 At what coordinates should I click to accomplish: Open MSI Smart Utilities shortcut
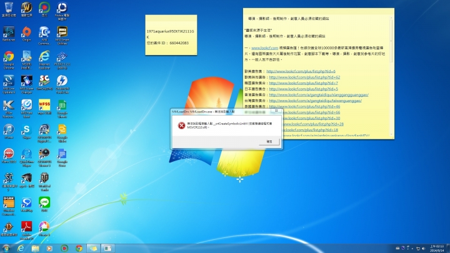coord(62,36)
